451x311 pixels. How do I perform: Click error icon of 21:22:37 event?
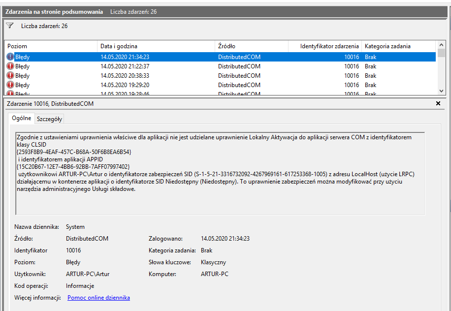[x=10, y=66]
